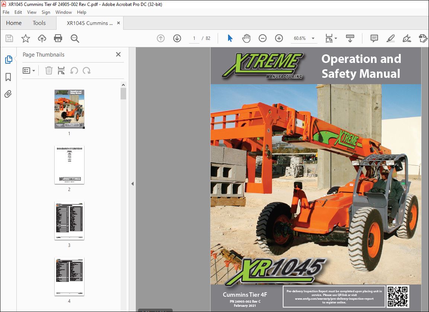Activate the Hand pan tool
The image size is (429, 312).
[x=246, y=38]
